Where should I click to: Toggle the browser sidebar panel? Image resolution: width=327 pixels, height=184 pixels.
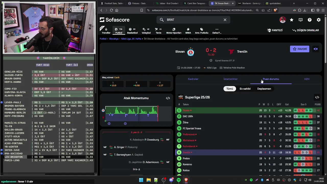point(313,10)
